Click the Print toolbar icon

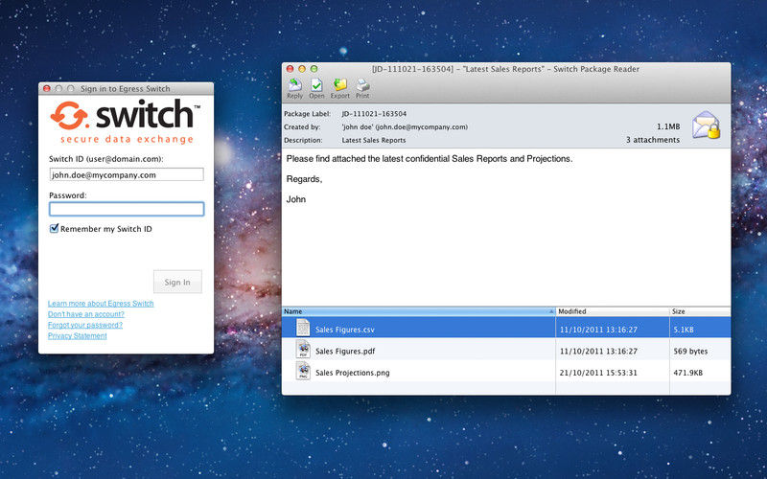tap(362, 88)
